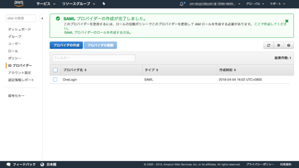Viewport: 299px width, 168px height.
Task: Click the SAML type cell
Action: [149, 80]
